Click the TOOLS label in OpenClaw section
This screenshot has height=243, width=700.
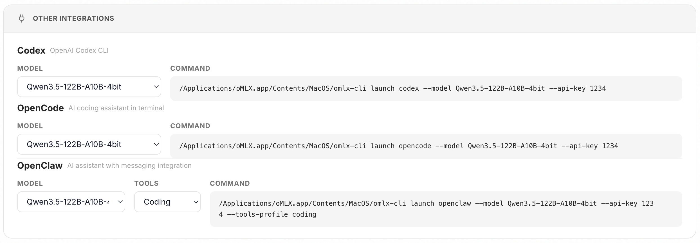point(146,184)
